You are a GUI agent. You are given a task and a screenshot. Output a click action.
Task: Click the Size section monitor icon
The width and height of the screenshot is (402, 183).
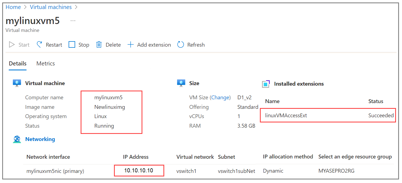(181, 83)
